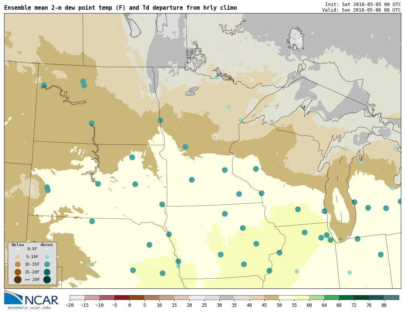
Task: Click the green colorbar swatch between 64 and 68
Action: point(331,298)
